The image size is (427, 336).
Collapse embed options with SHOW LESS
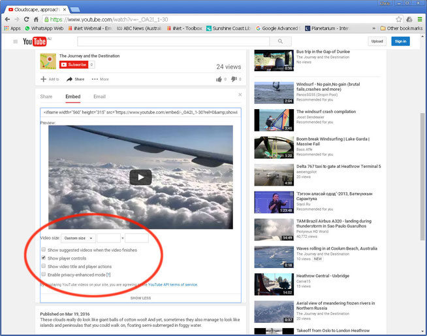(140, 298)
